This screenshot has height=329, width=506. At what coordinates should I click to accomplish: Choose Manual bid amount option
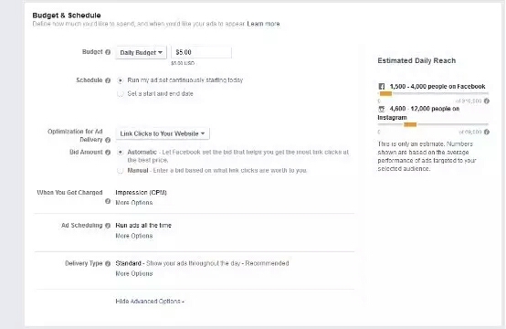coord(121,171)
